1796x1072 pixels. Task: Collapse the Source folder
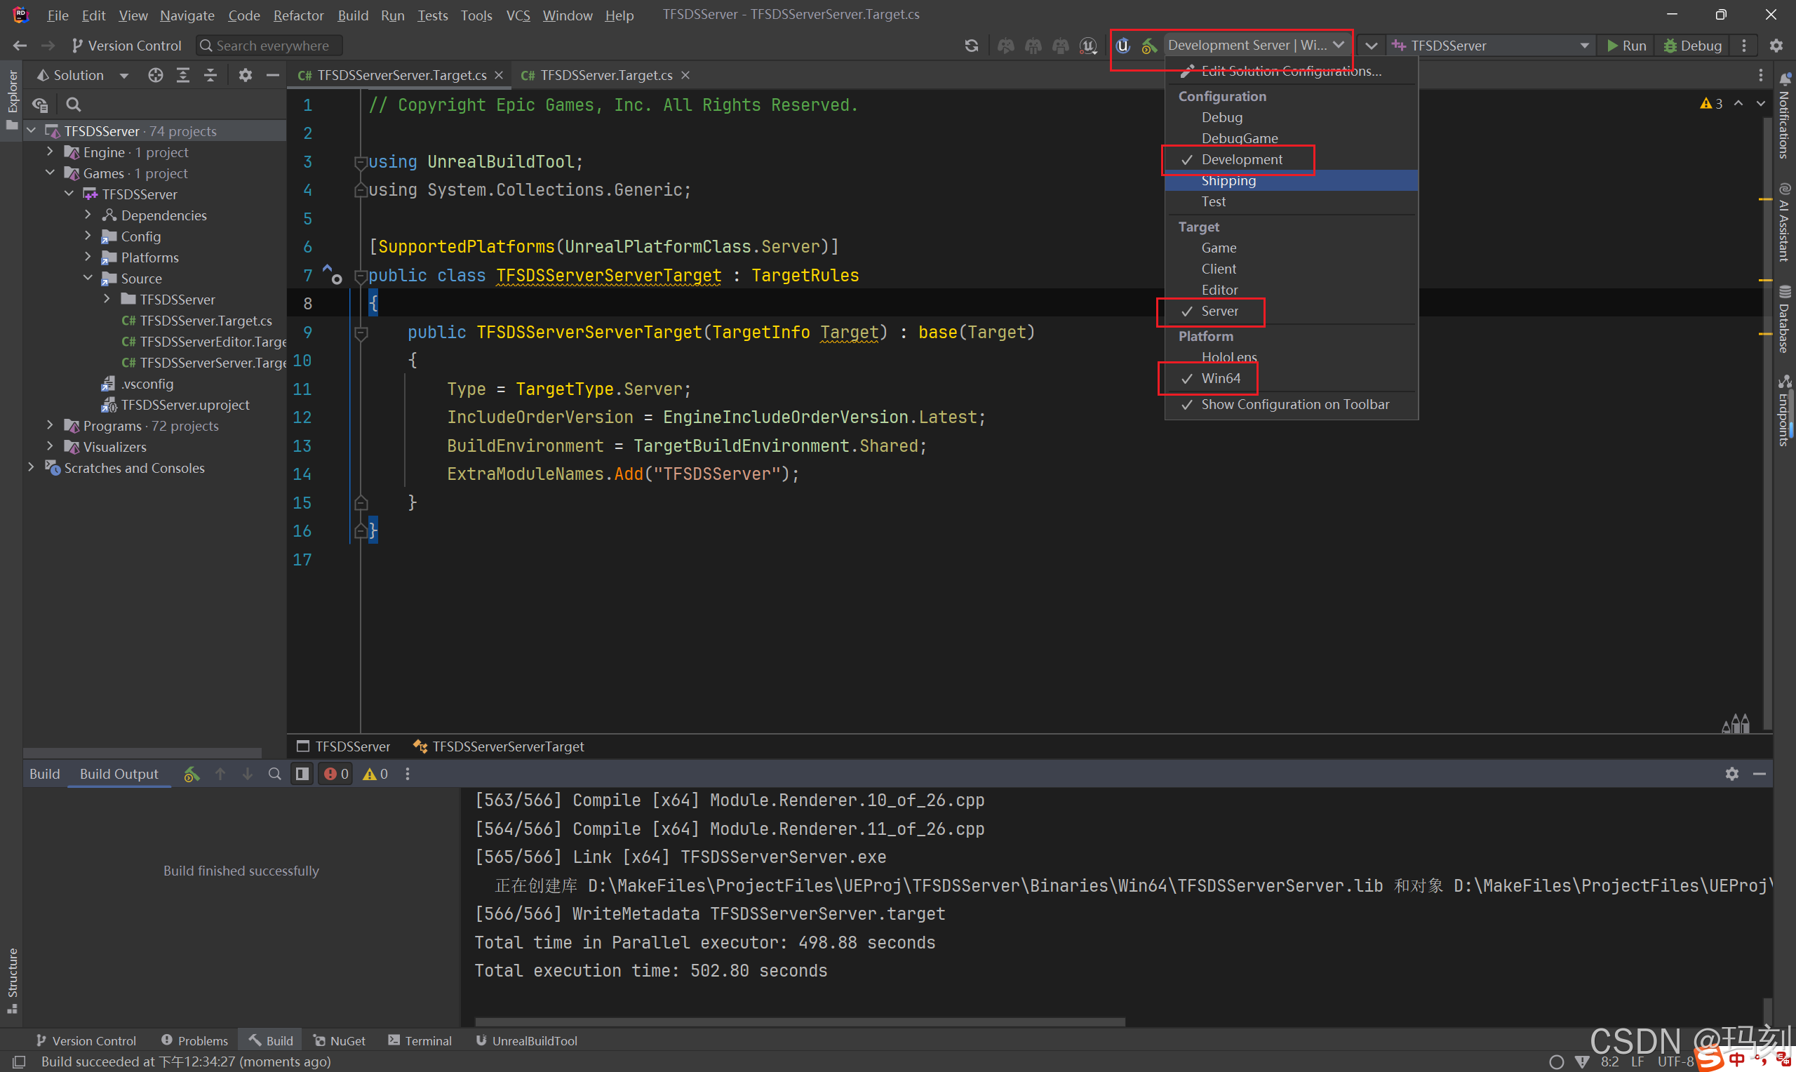pyautogui.click(x=88, y=278)
